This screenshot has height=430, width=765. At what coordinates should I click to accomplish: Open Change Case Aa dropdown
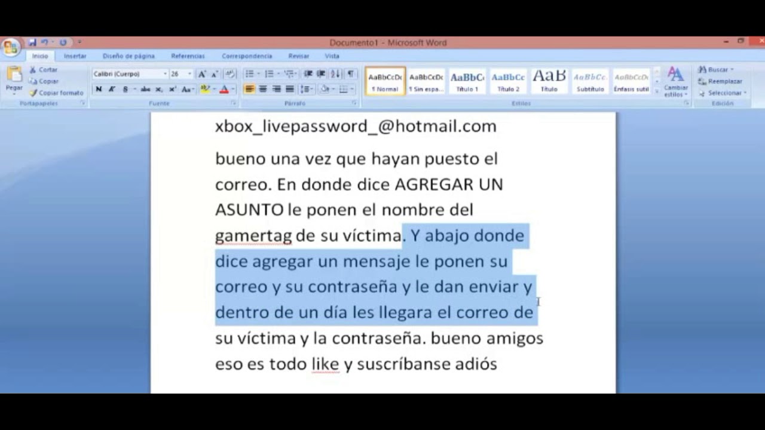click(x=187, y=89)
